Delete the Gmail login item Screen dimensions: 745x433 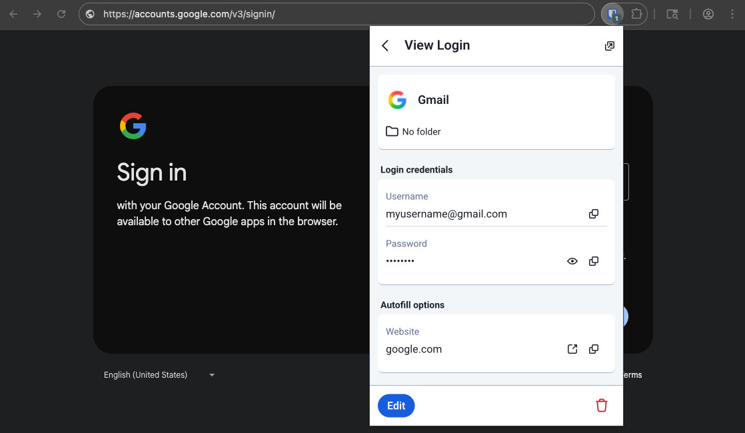601,405
